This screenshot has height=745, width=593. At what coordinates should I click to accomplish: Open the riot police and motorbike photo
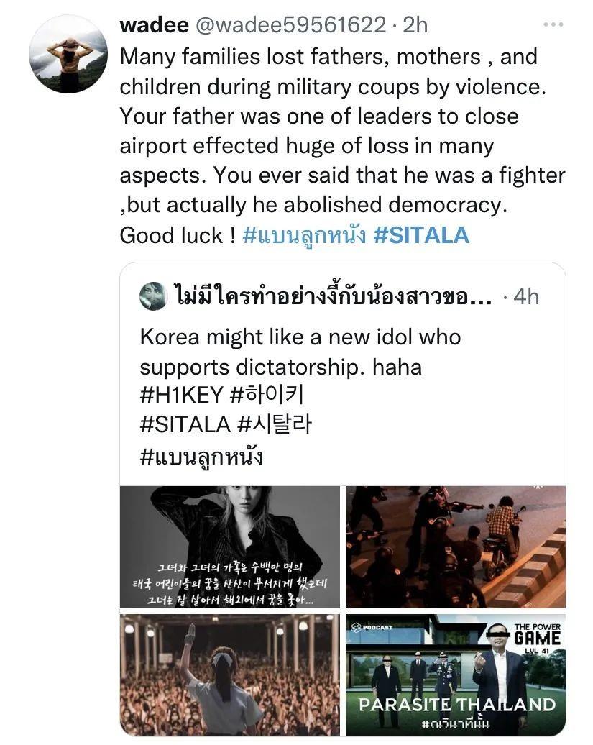pyautogui.click(x=455, y=547)
